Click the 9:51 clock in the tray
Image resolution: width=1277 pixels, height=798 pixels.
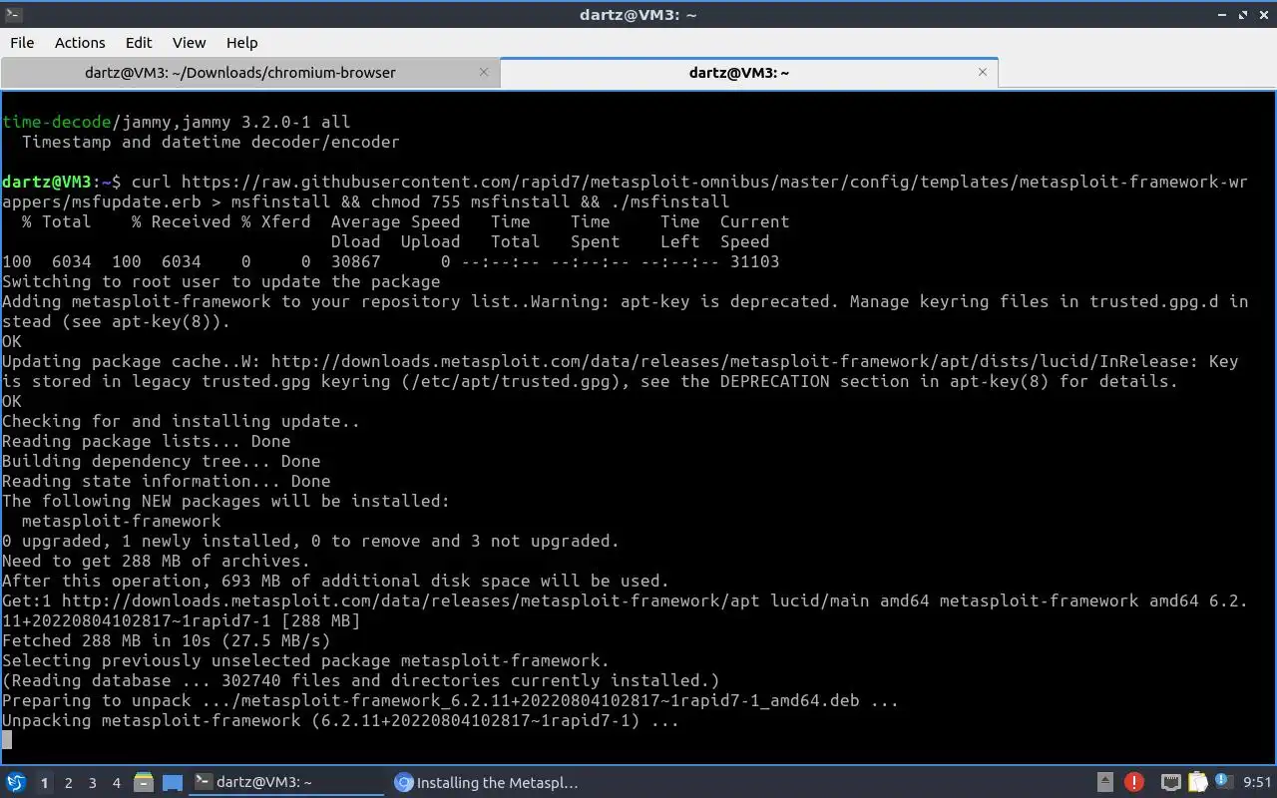coord(1257,783)
